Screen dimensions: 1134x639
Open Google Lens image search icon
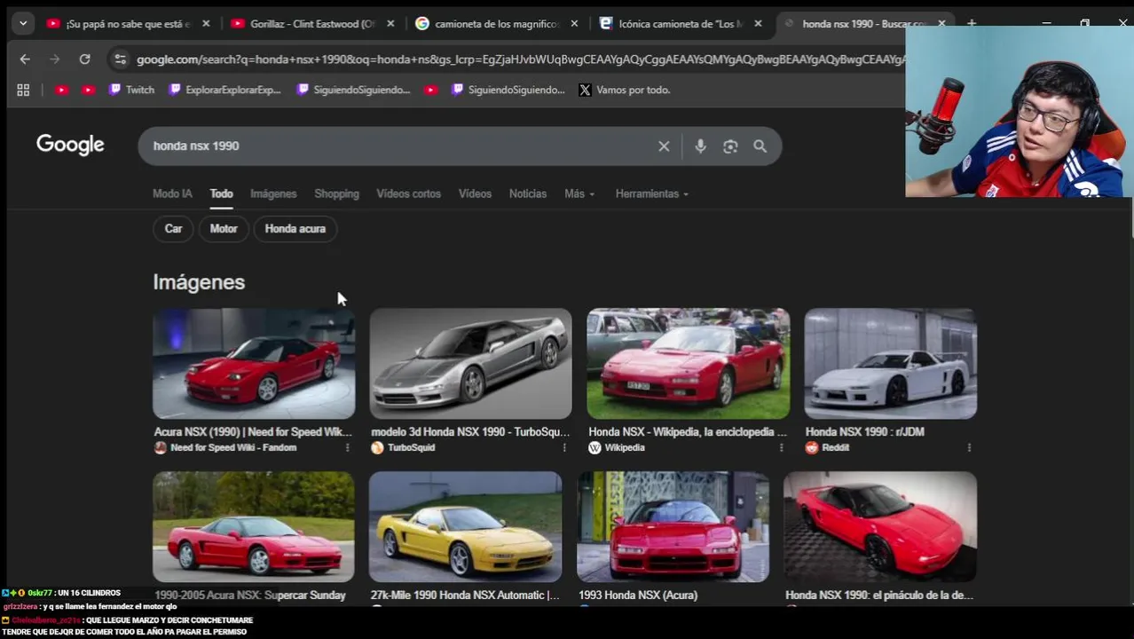730,146
